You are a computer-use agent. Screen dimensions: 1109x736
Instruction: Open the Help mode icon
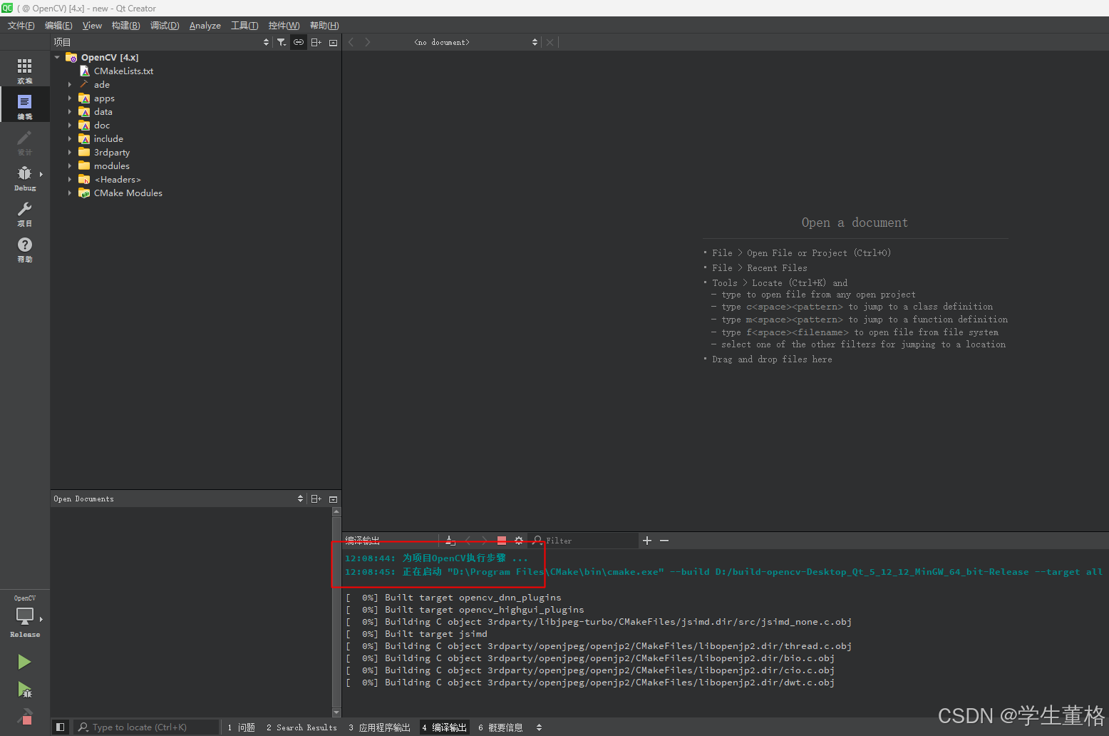pos(24,248)
